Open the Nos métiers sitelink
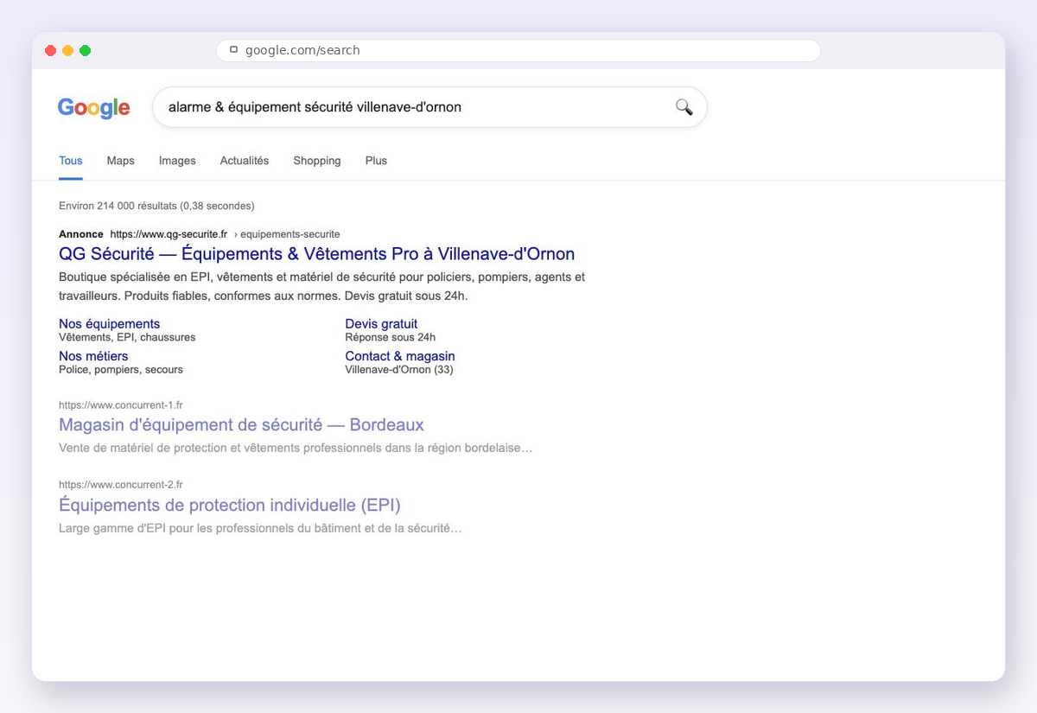The height and width of the screenshot is (713, 1037). [x=93, y=356]
